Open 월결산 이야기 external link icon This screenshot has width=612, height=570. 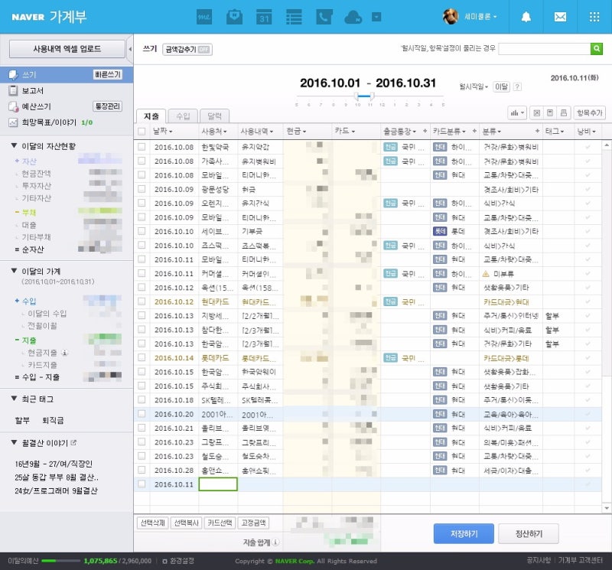coord(73,443)
